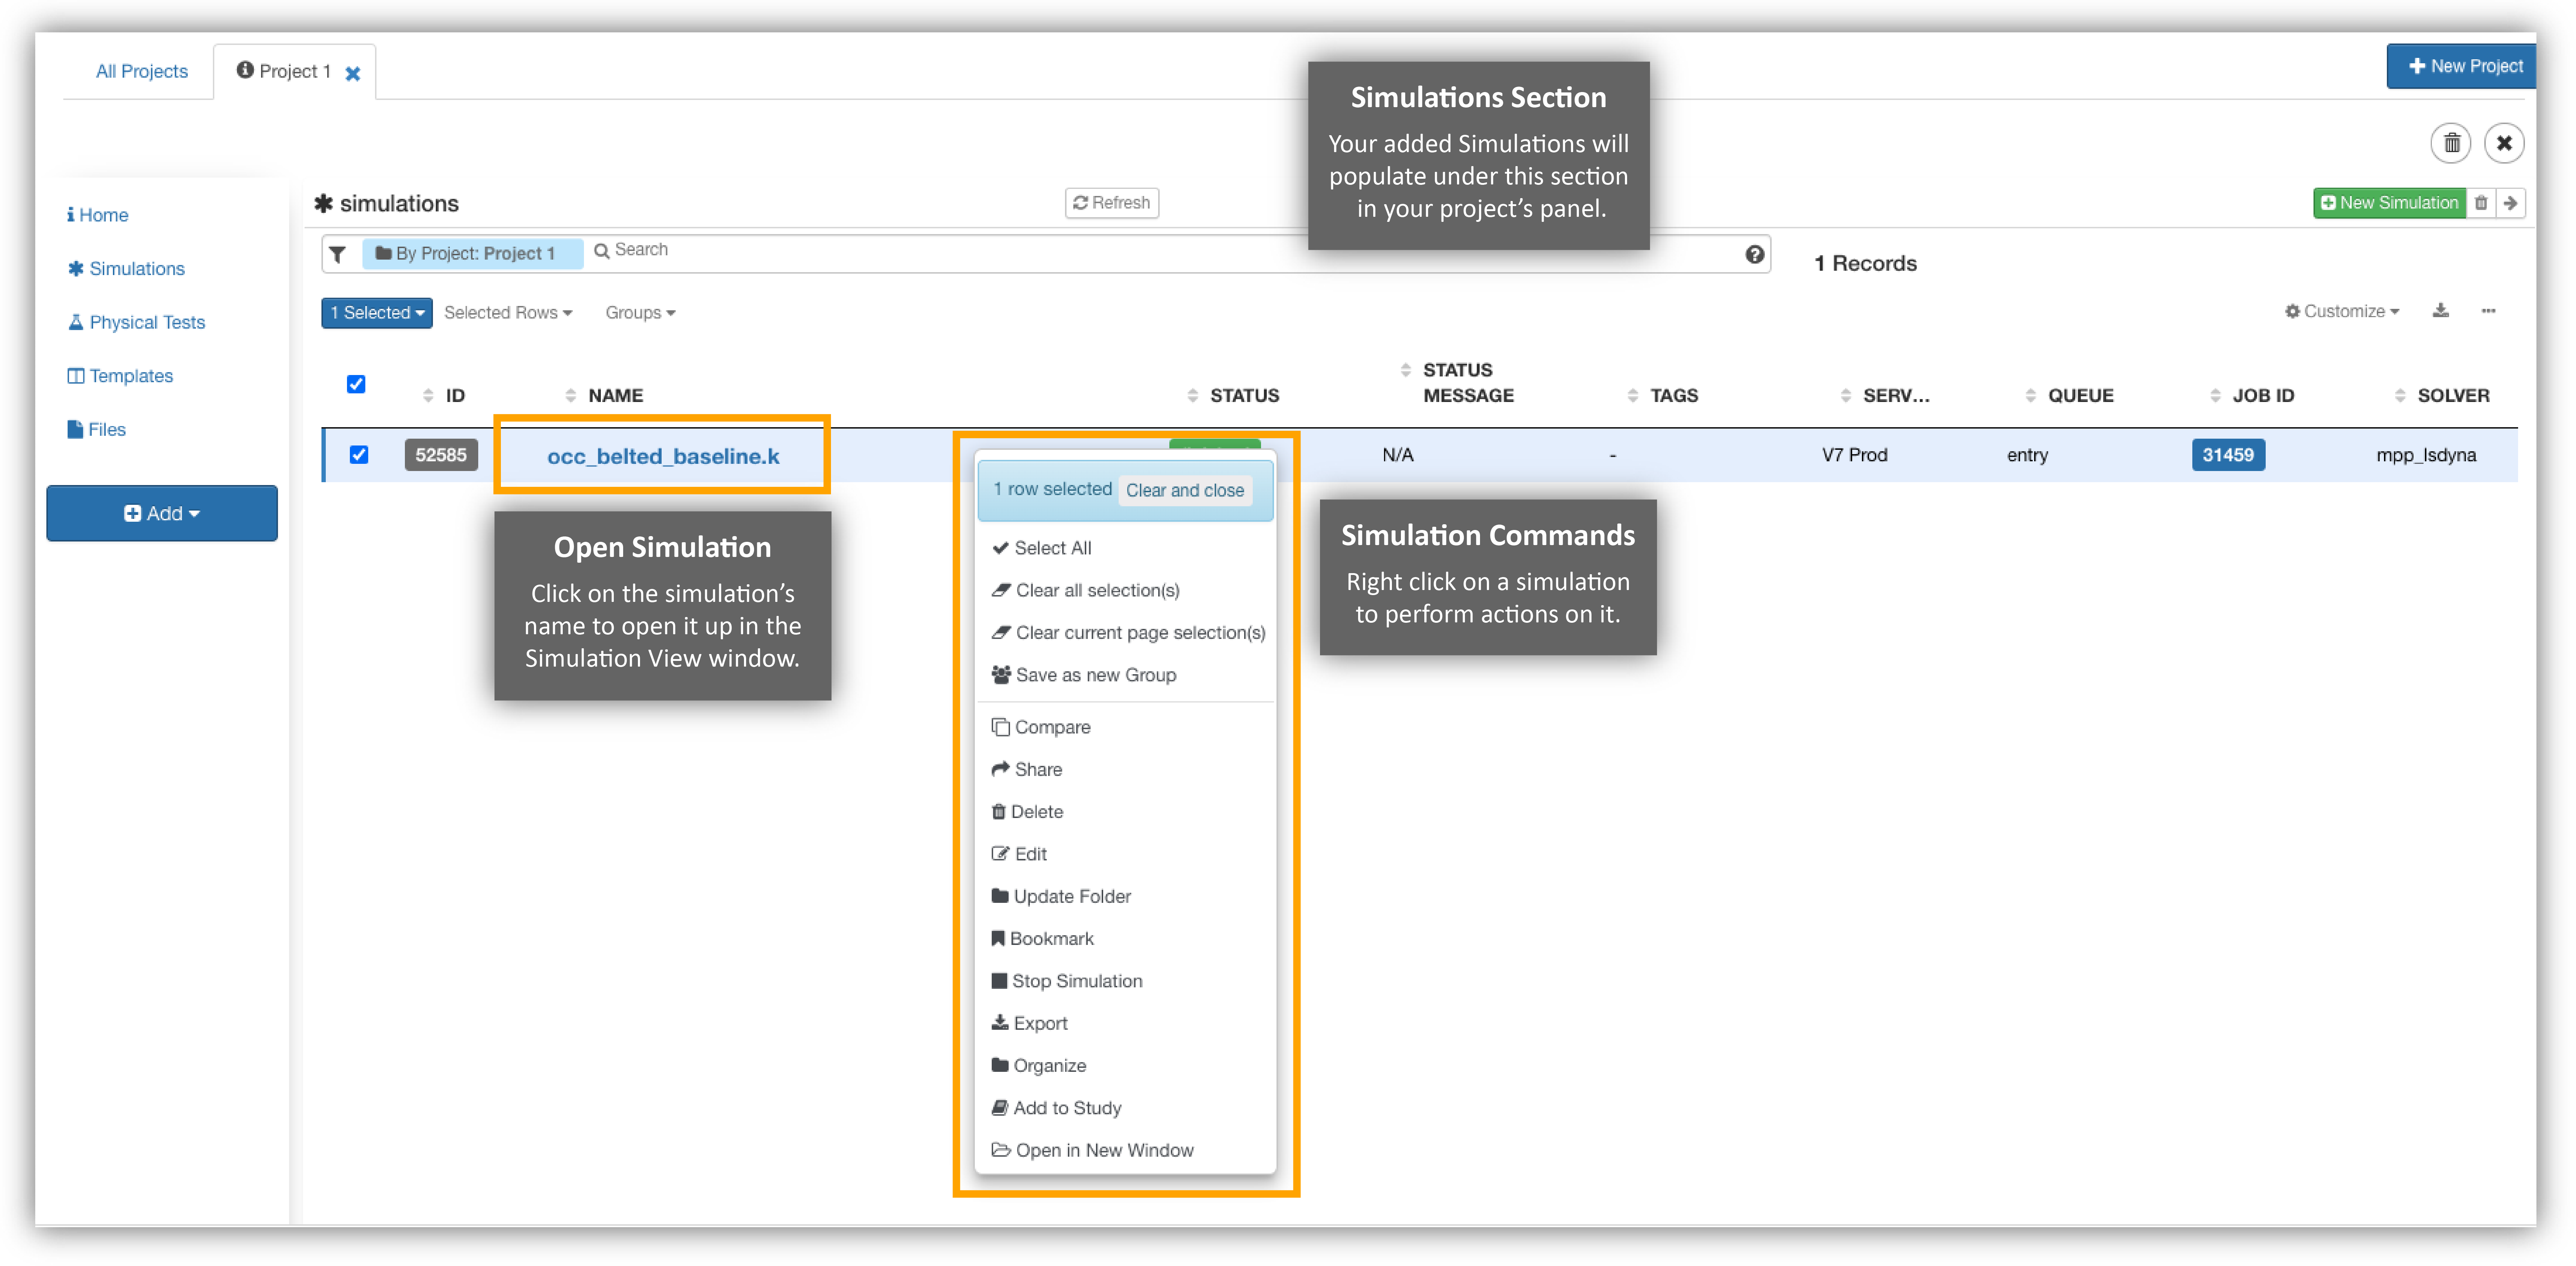Go to Home in sidebar

coord(98,215)
